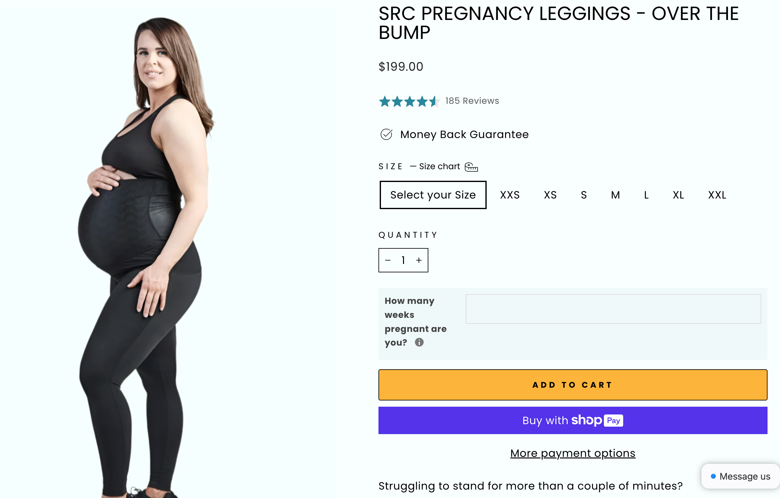
Task: Open More payment options link
Action: click(572, 453)
